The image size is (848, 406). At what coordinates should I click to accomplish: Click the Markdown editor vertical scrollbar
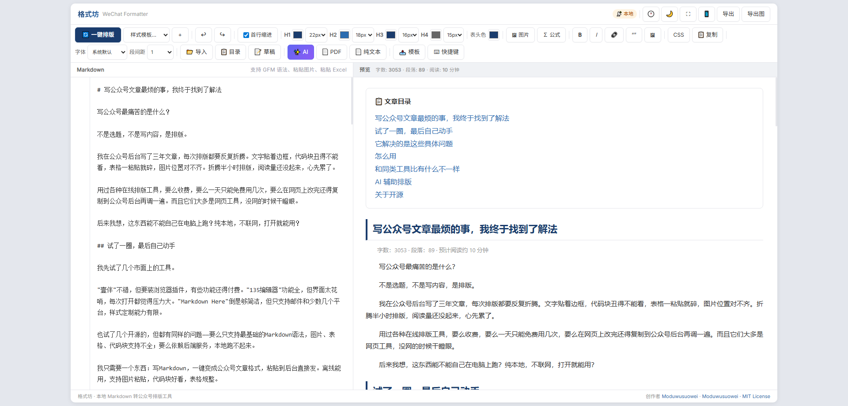point(352,101)
